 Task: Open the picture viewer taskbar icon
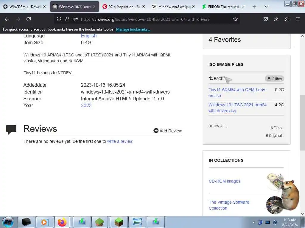tap(137, 222)
